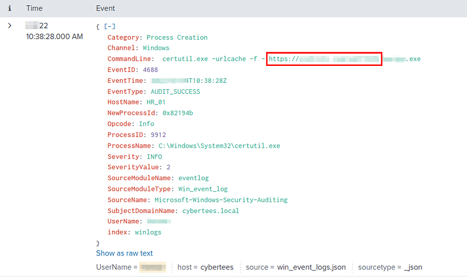Click NewProcessId value 0x82194b
This screenshot has width=467, height=277.
tap(177, 113)
